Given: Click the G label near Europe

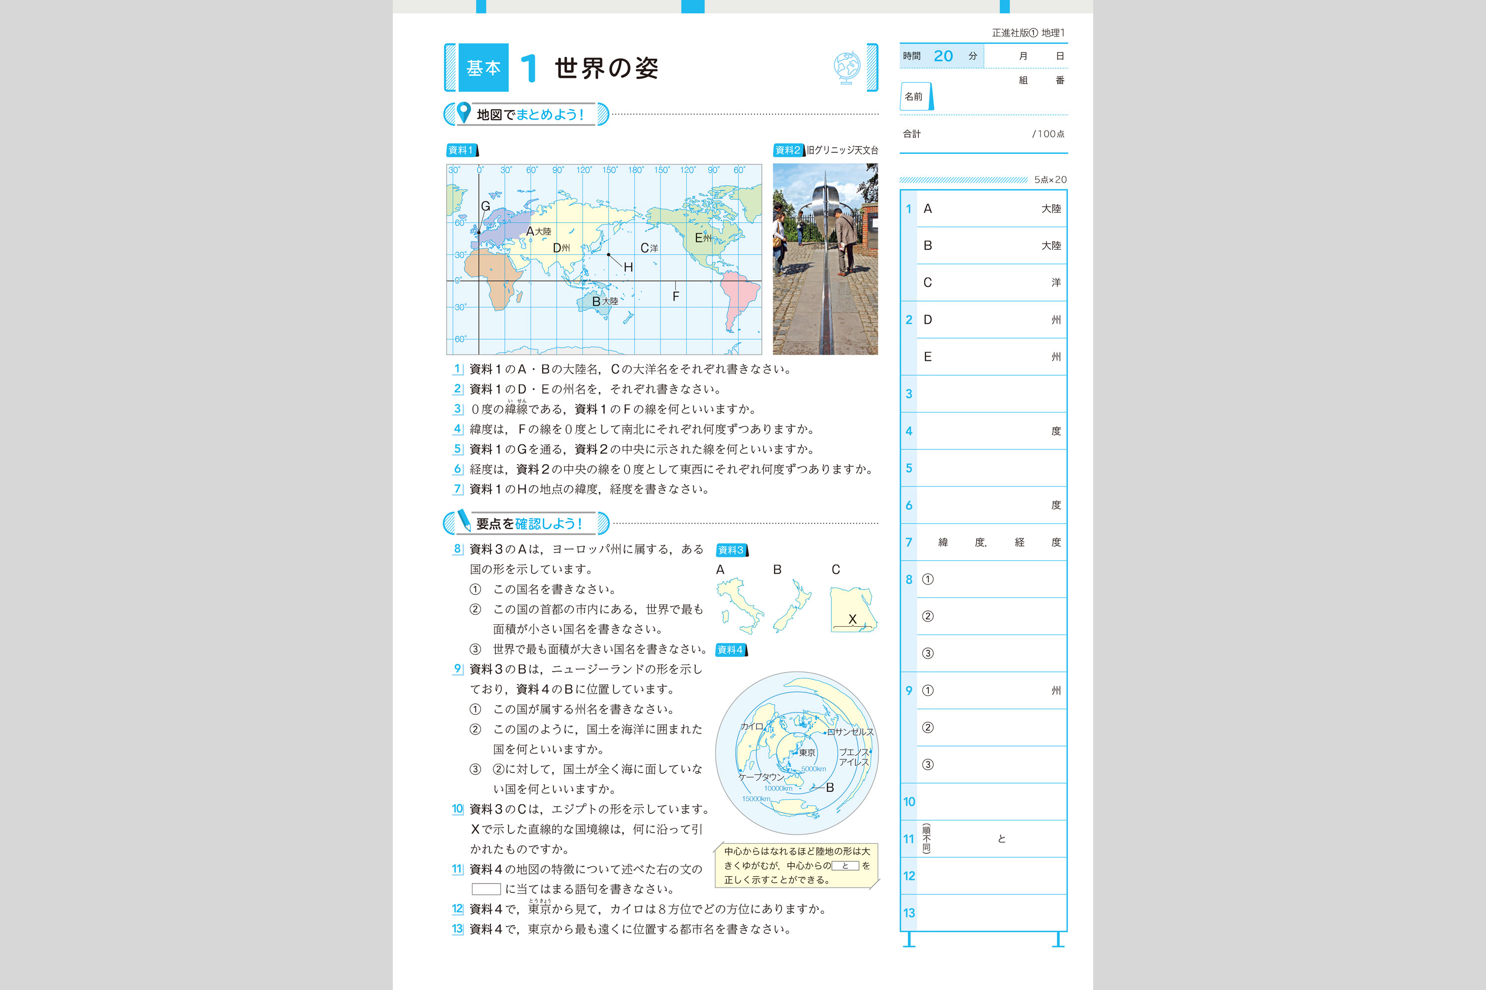Looking at the screenshot, I should pos(485,206).
